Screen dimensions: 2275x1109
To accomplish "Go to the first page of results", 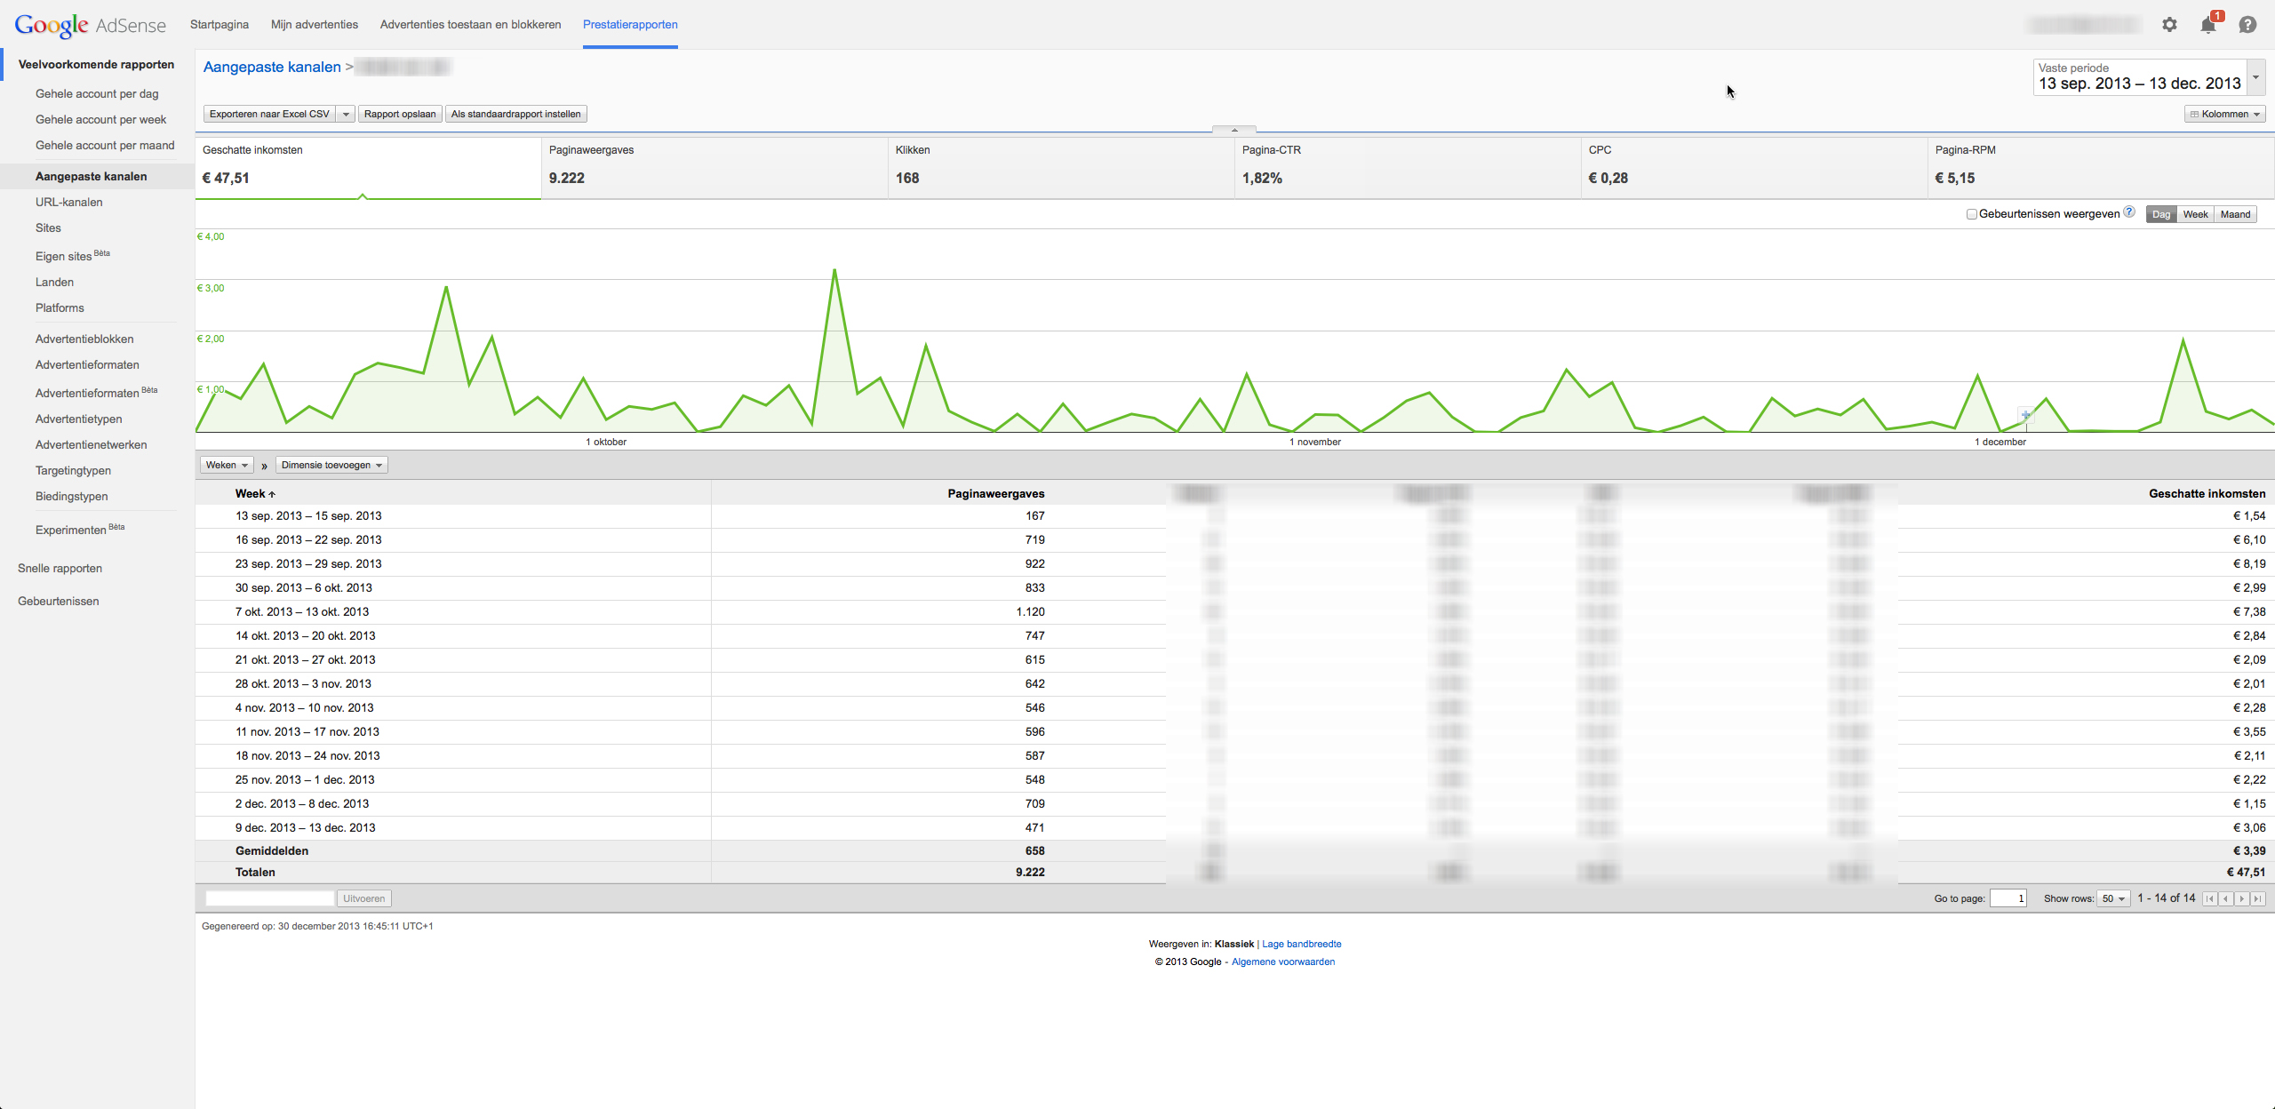I will coord(2210,898).
